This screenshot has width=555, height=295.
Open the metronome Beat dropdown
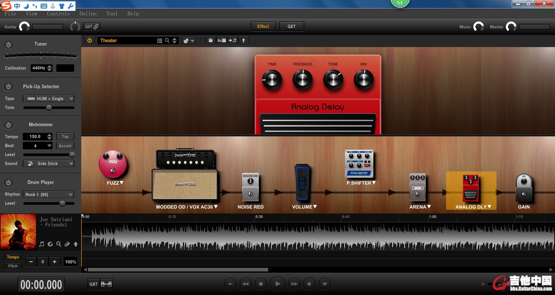coord(38,146)
